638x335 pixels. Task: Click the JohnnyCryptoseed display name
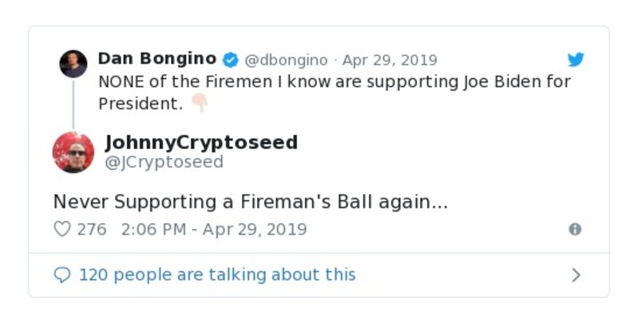coord(201,143)
